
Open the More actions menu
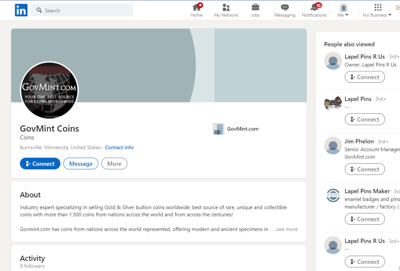[x=114, y=163]
